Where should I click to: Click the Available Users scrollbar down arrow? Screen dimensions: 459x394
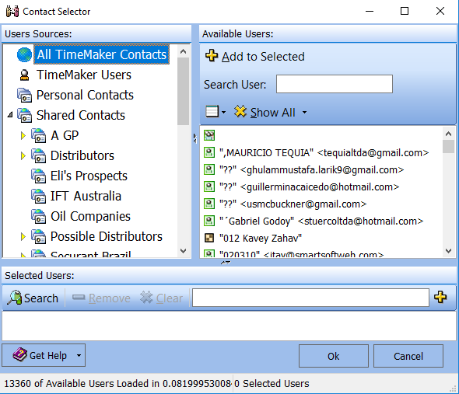click(x=448, y=251)
